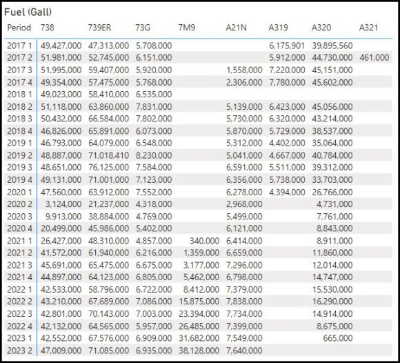Click the A21N column header
400x363 pixels.
point(237,28)
